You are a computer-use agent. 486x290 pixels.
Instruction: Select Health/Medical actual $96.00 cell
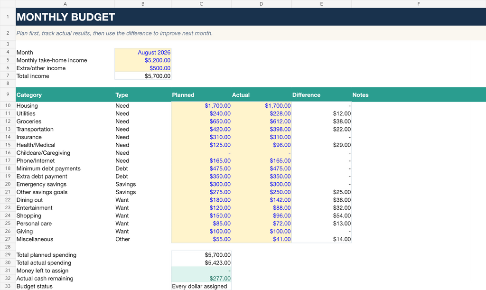pos(262,145)
